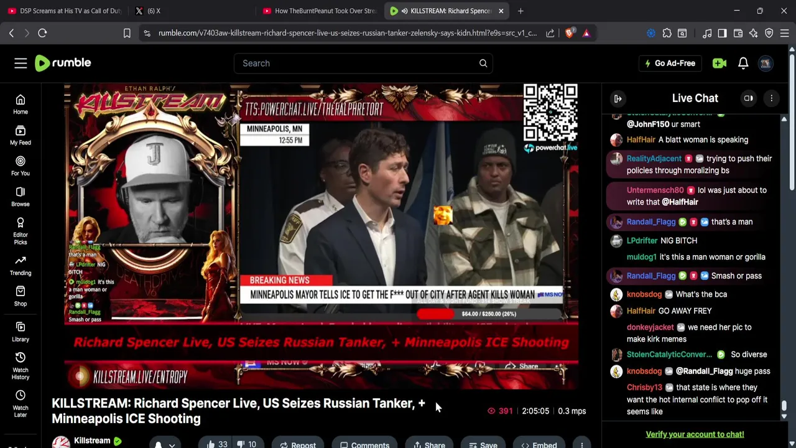Open Watch Later in sidebar

[x=21, y=404]
